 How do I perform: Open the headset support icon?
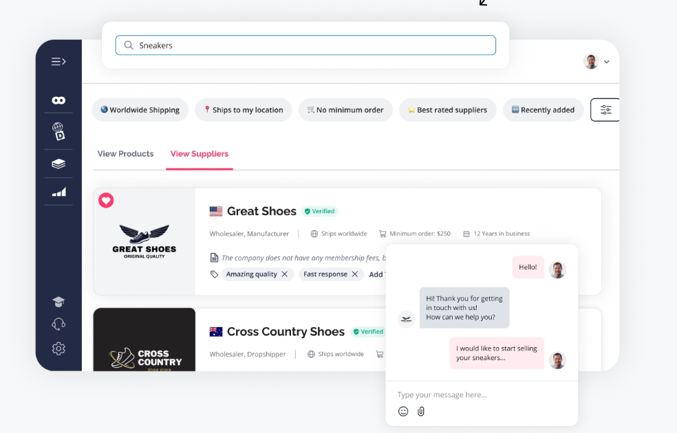(58, 324)
